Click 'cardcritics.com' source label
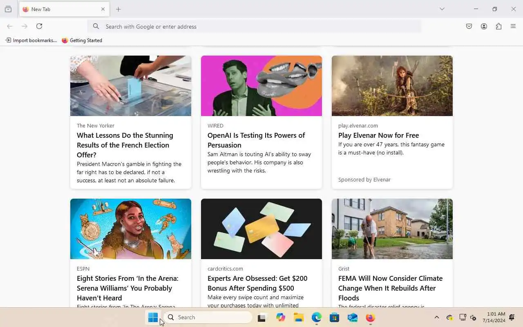The width and height of the screenshot is (523, 327). [225, 269]
